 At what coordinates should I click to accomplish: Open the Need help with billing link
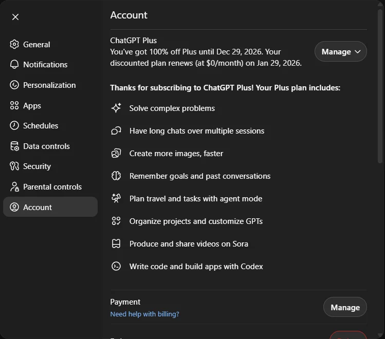(144, 314)
